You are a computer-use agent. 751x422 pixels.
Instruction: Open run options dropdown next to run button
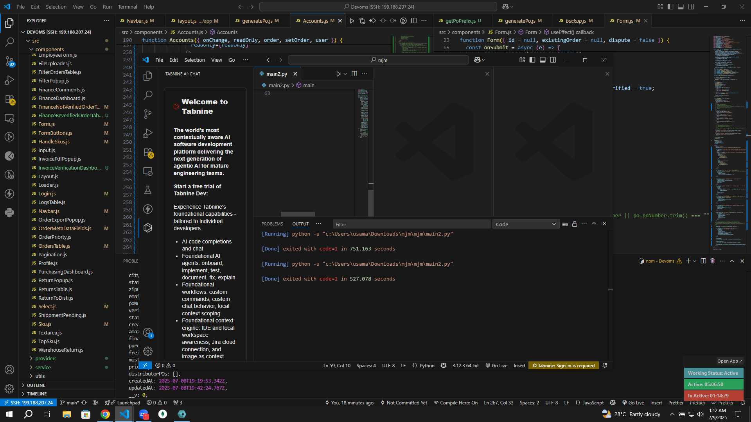[345, 74]
